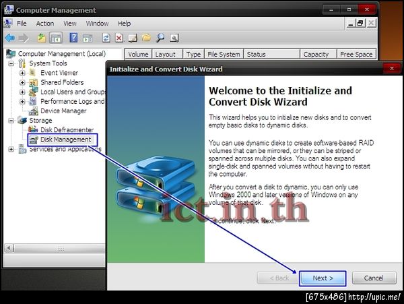
Task: Select Performance Logs and Alerts node
Action: click(x=73, y=101)
